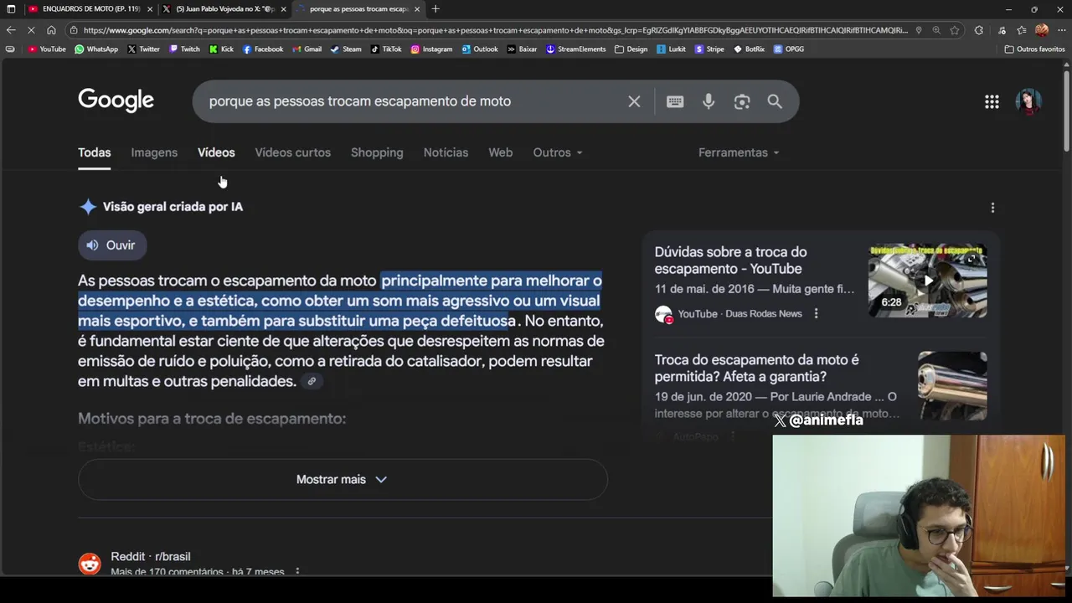The width and height of the screenshot is (1072, 603).
Task: Switch to the Notícias search tab
Action: [x=446, y=152]
